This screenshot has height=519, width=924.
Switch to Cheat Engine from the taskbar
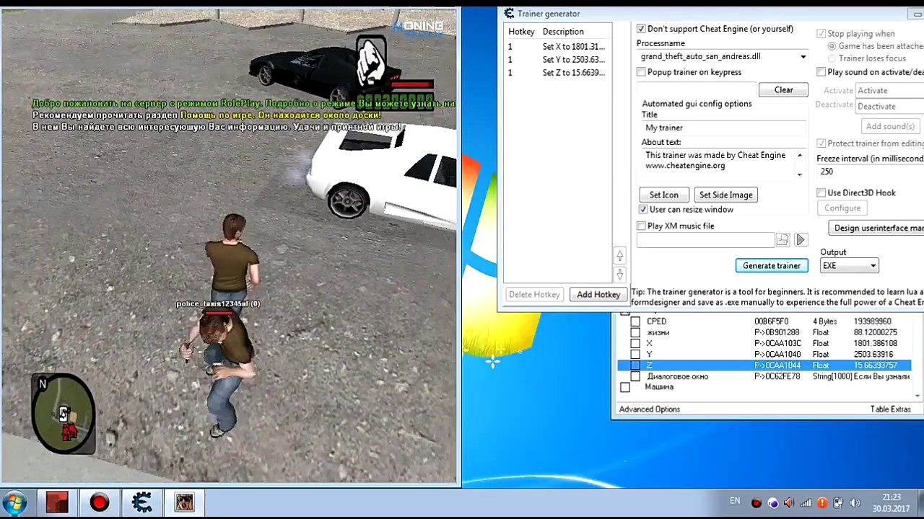pyautogui.click(x=141, y=502)
